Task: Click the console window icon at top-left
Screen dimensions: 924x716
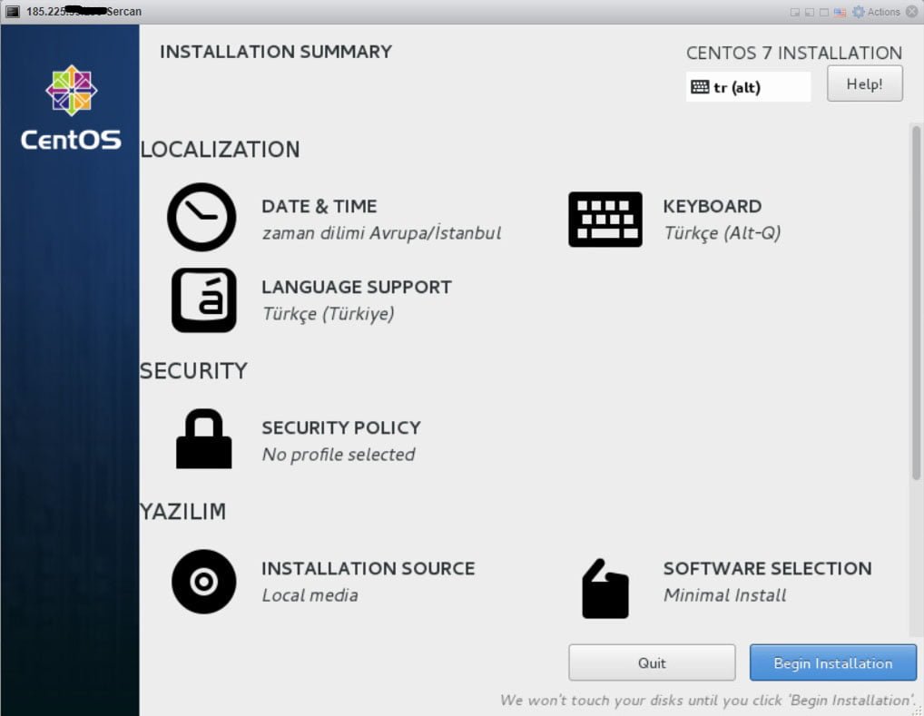Action: tap(13, 11)
